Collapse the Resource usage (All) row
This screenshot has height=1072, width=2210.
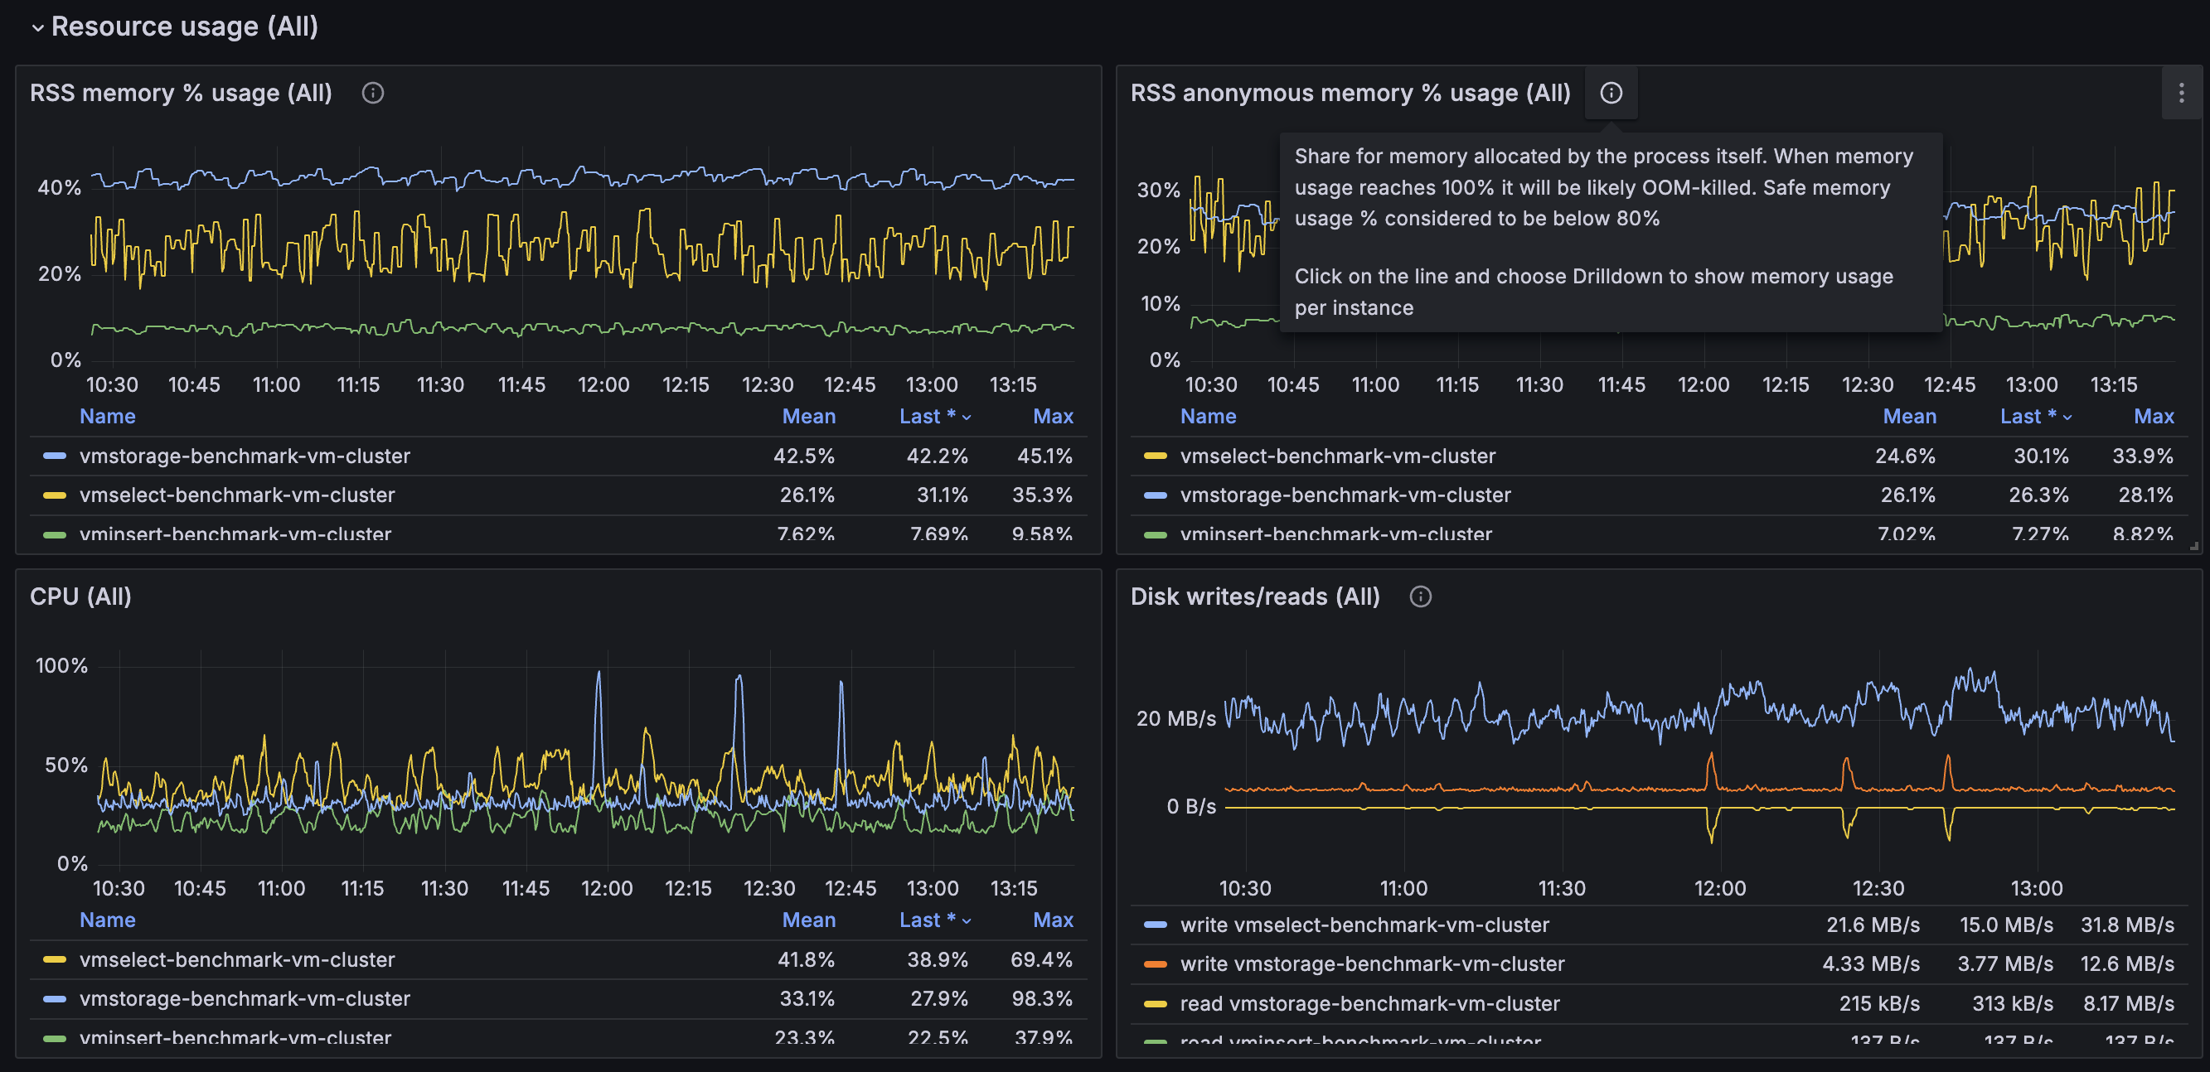[x=38, y=27]
